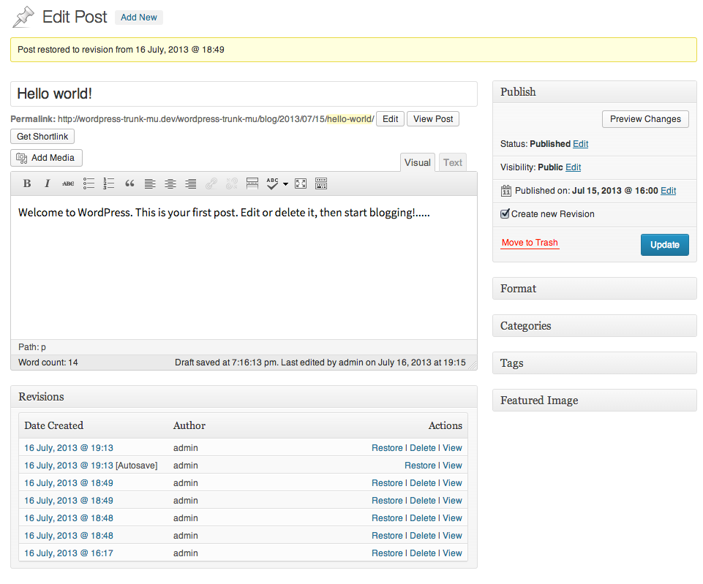Restore the 16:17 revision

pos(388,553)
